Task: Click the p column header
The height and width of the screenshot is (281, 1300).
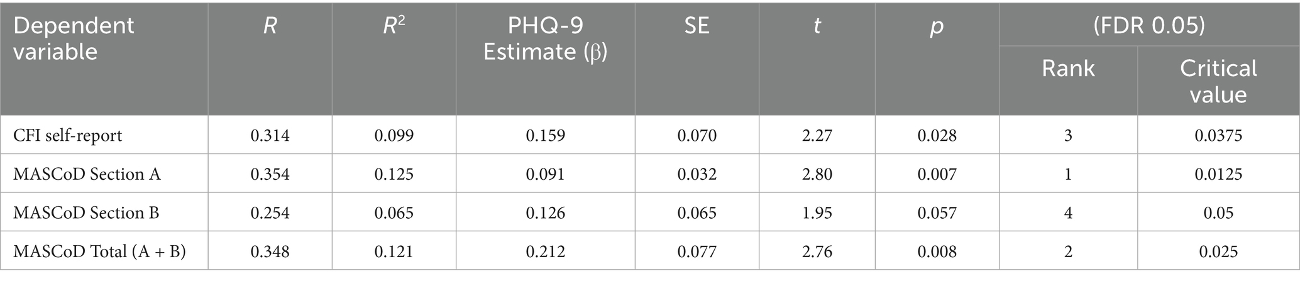Action: click(937, 26)
